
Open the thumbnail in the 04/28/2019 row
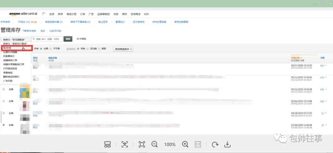(x=25, y=117)
